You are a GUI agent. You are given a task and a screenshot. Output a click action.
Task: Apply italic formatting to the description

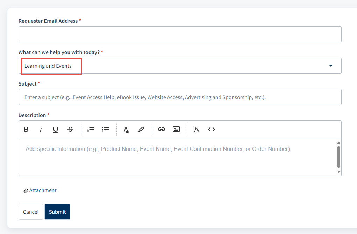pos(41,129)
